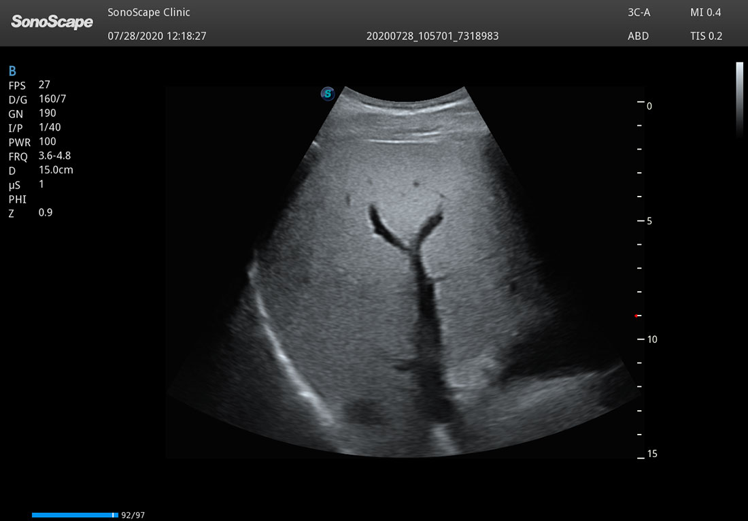Select the blue B mode indicator
The image size is (748, 521).
click(x=12, y=71)
